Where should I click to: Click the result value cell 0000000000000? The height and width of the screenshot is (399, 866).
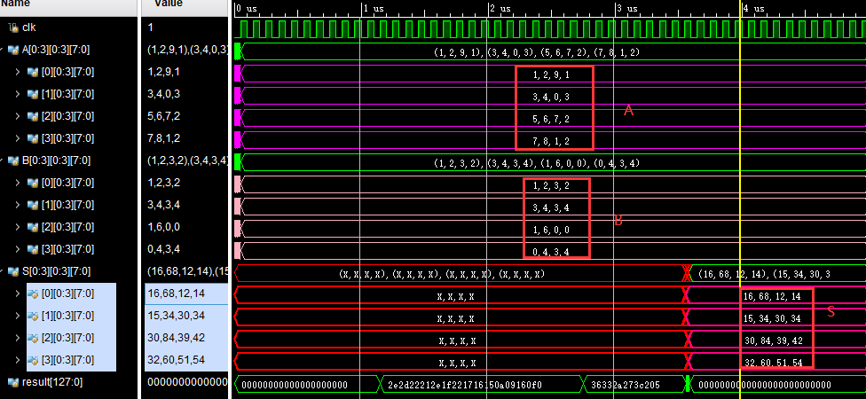coord(186,382)
